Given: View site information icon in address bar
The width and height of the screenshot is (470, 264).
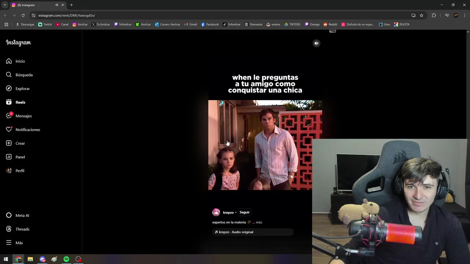Looking at the screenshot, I should (x=33, y=15).
